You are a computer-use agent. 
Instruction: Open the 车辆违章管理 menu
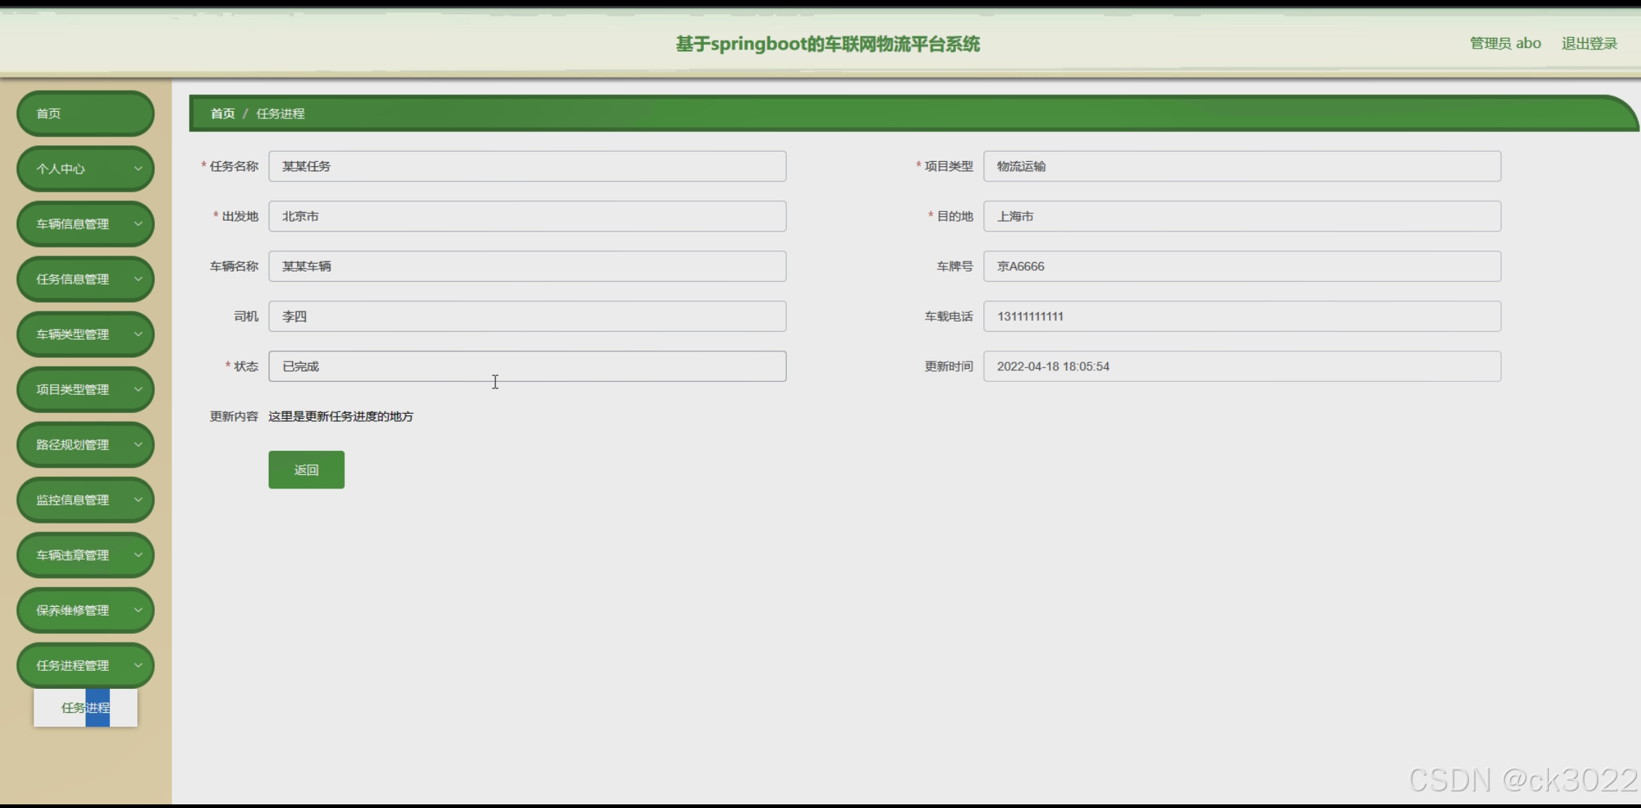tap(85, 555)
